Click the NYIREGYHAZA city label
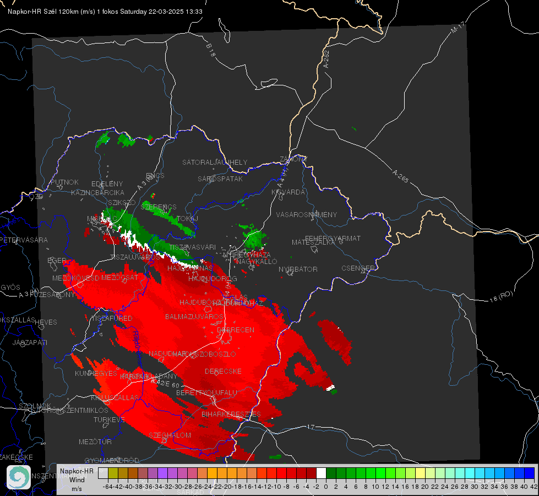This screenshot has width=539, height=496. coord(247,255)
